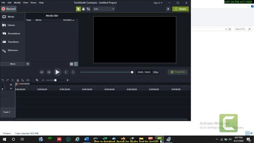Open Explorer address bar history dropdown
The image size is (254, 143).
[226, 29]
